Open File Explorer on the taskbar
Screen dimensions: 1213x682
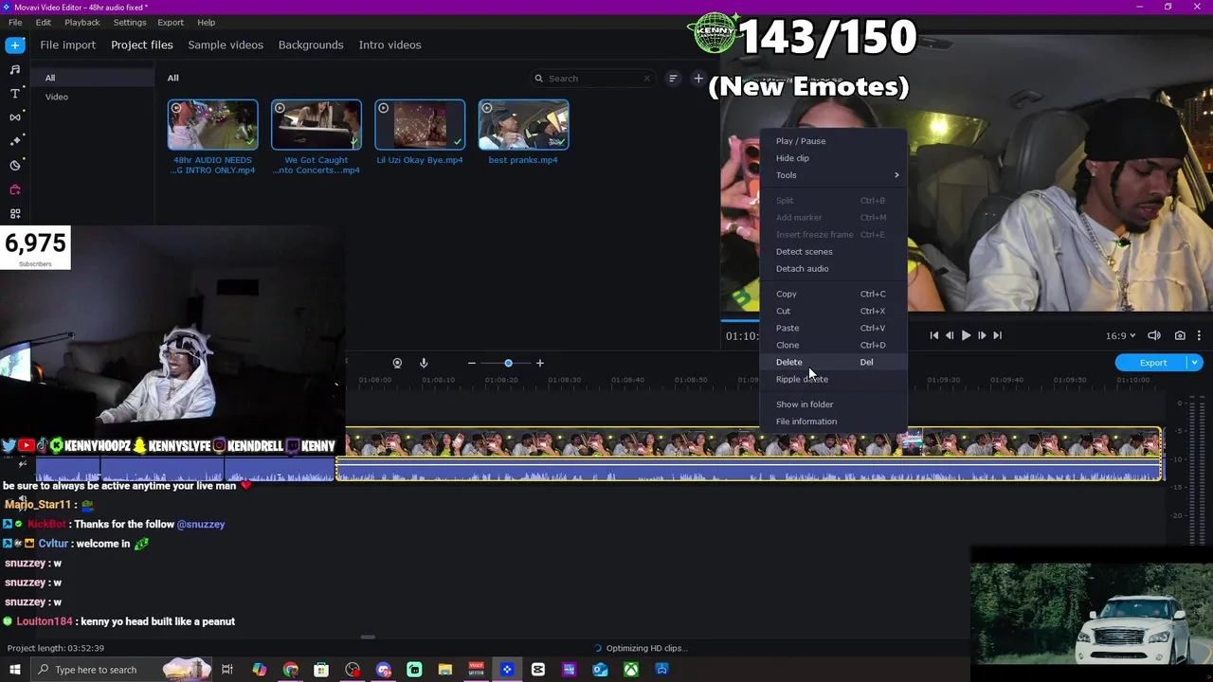click(x=445, y=670)
